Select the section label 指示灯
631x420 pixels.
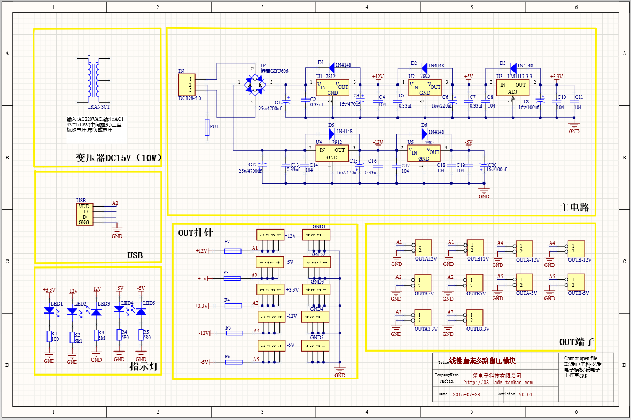pos(144,366)
